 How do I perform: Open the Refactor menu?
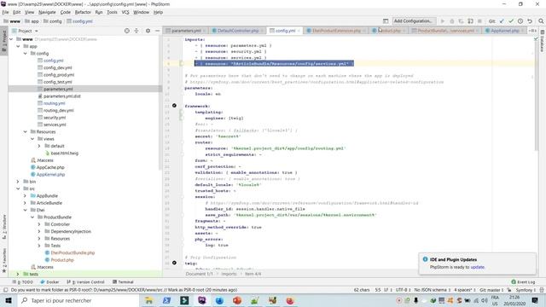click(x=83, y=12)
